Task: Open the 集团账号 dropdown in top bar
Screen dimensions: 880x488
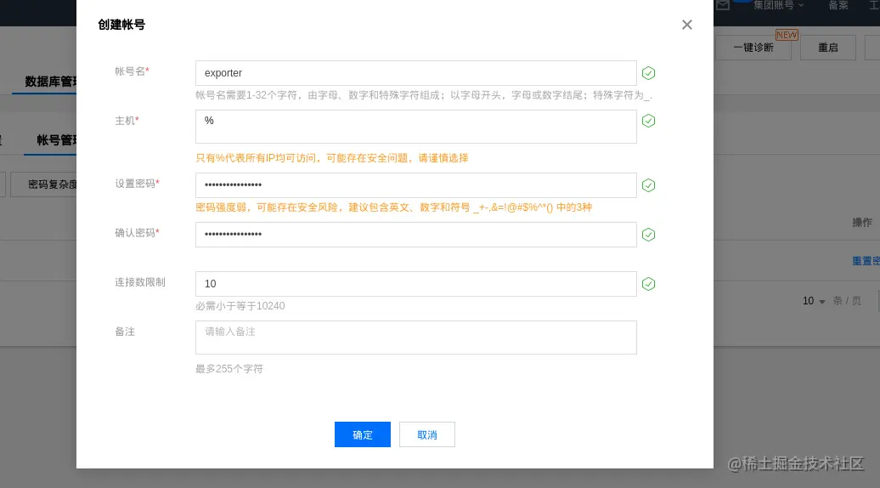Action: coord(778,5)
